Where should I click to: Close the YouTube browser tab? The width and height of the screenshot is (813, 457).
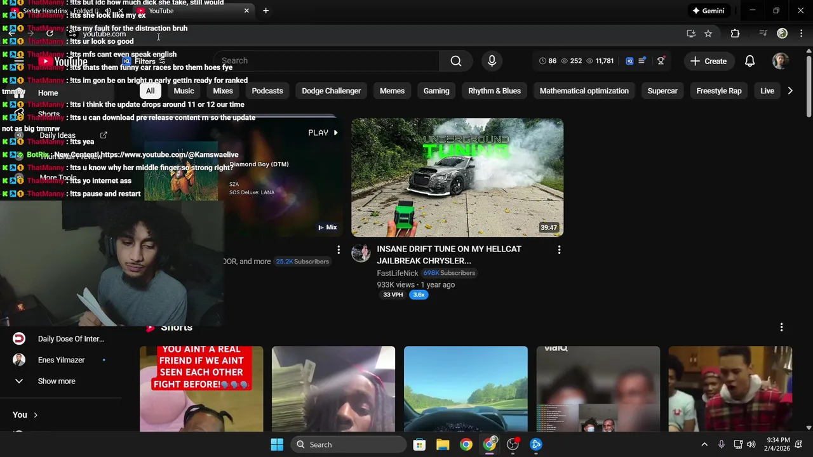tap(246, 11)
